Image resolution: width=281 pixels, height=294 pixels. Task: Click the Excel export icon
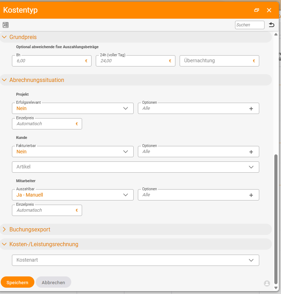click(x=6, y=25)
